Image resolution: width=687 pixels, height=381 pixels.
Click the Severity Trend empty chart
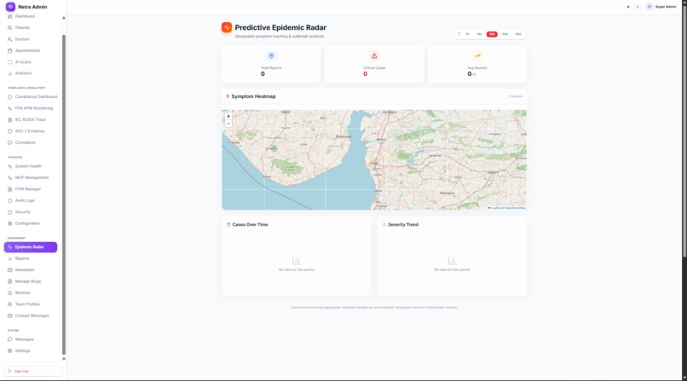452,263
